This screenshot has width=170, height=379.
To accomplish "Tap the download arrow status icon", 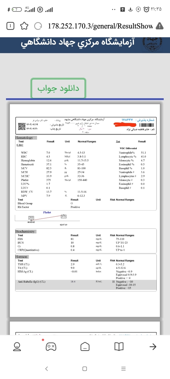I will [x=130, y=9].
